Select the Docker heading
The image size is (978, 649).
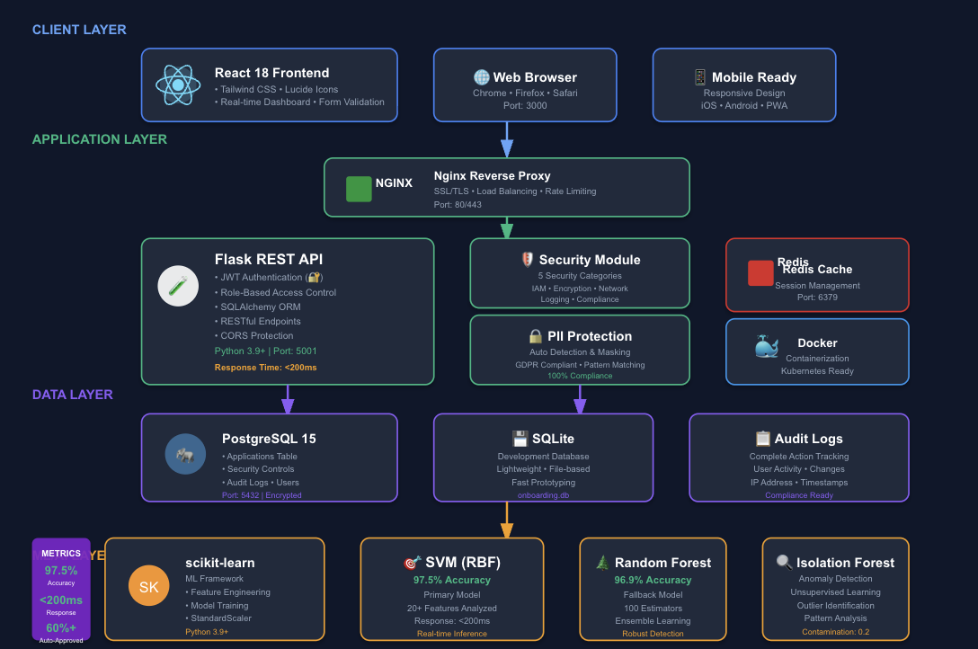817,342
